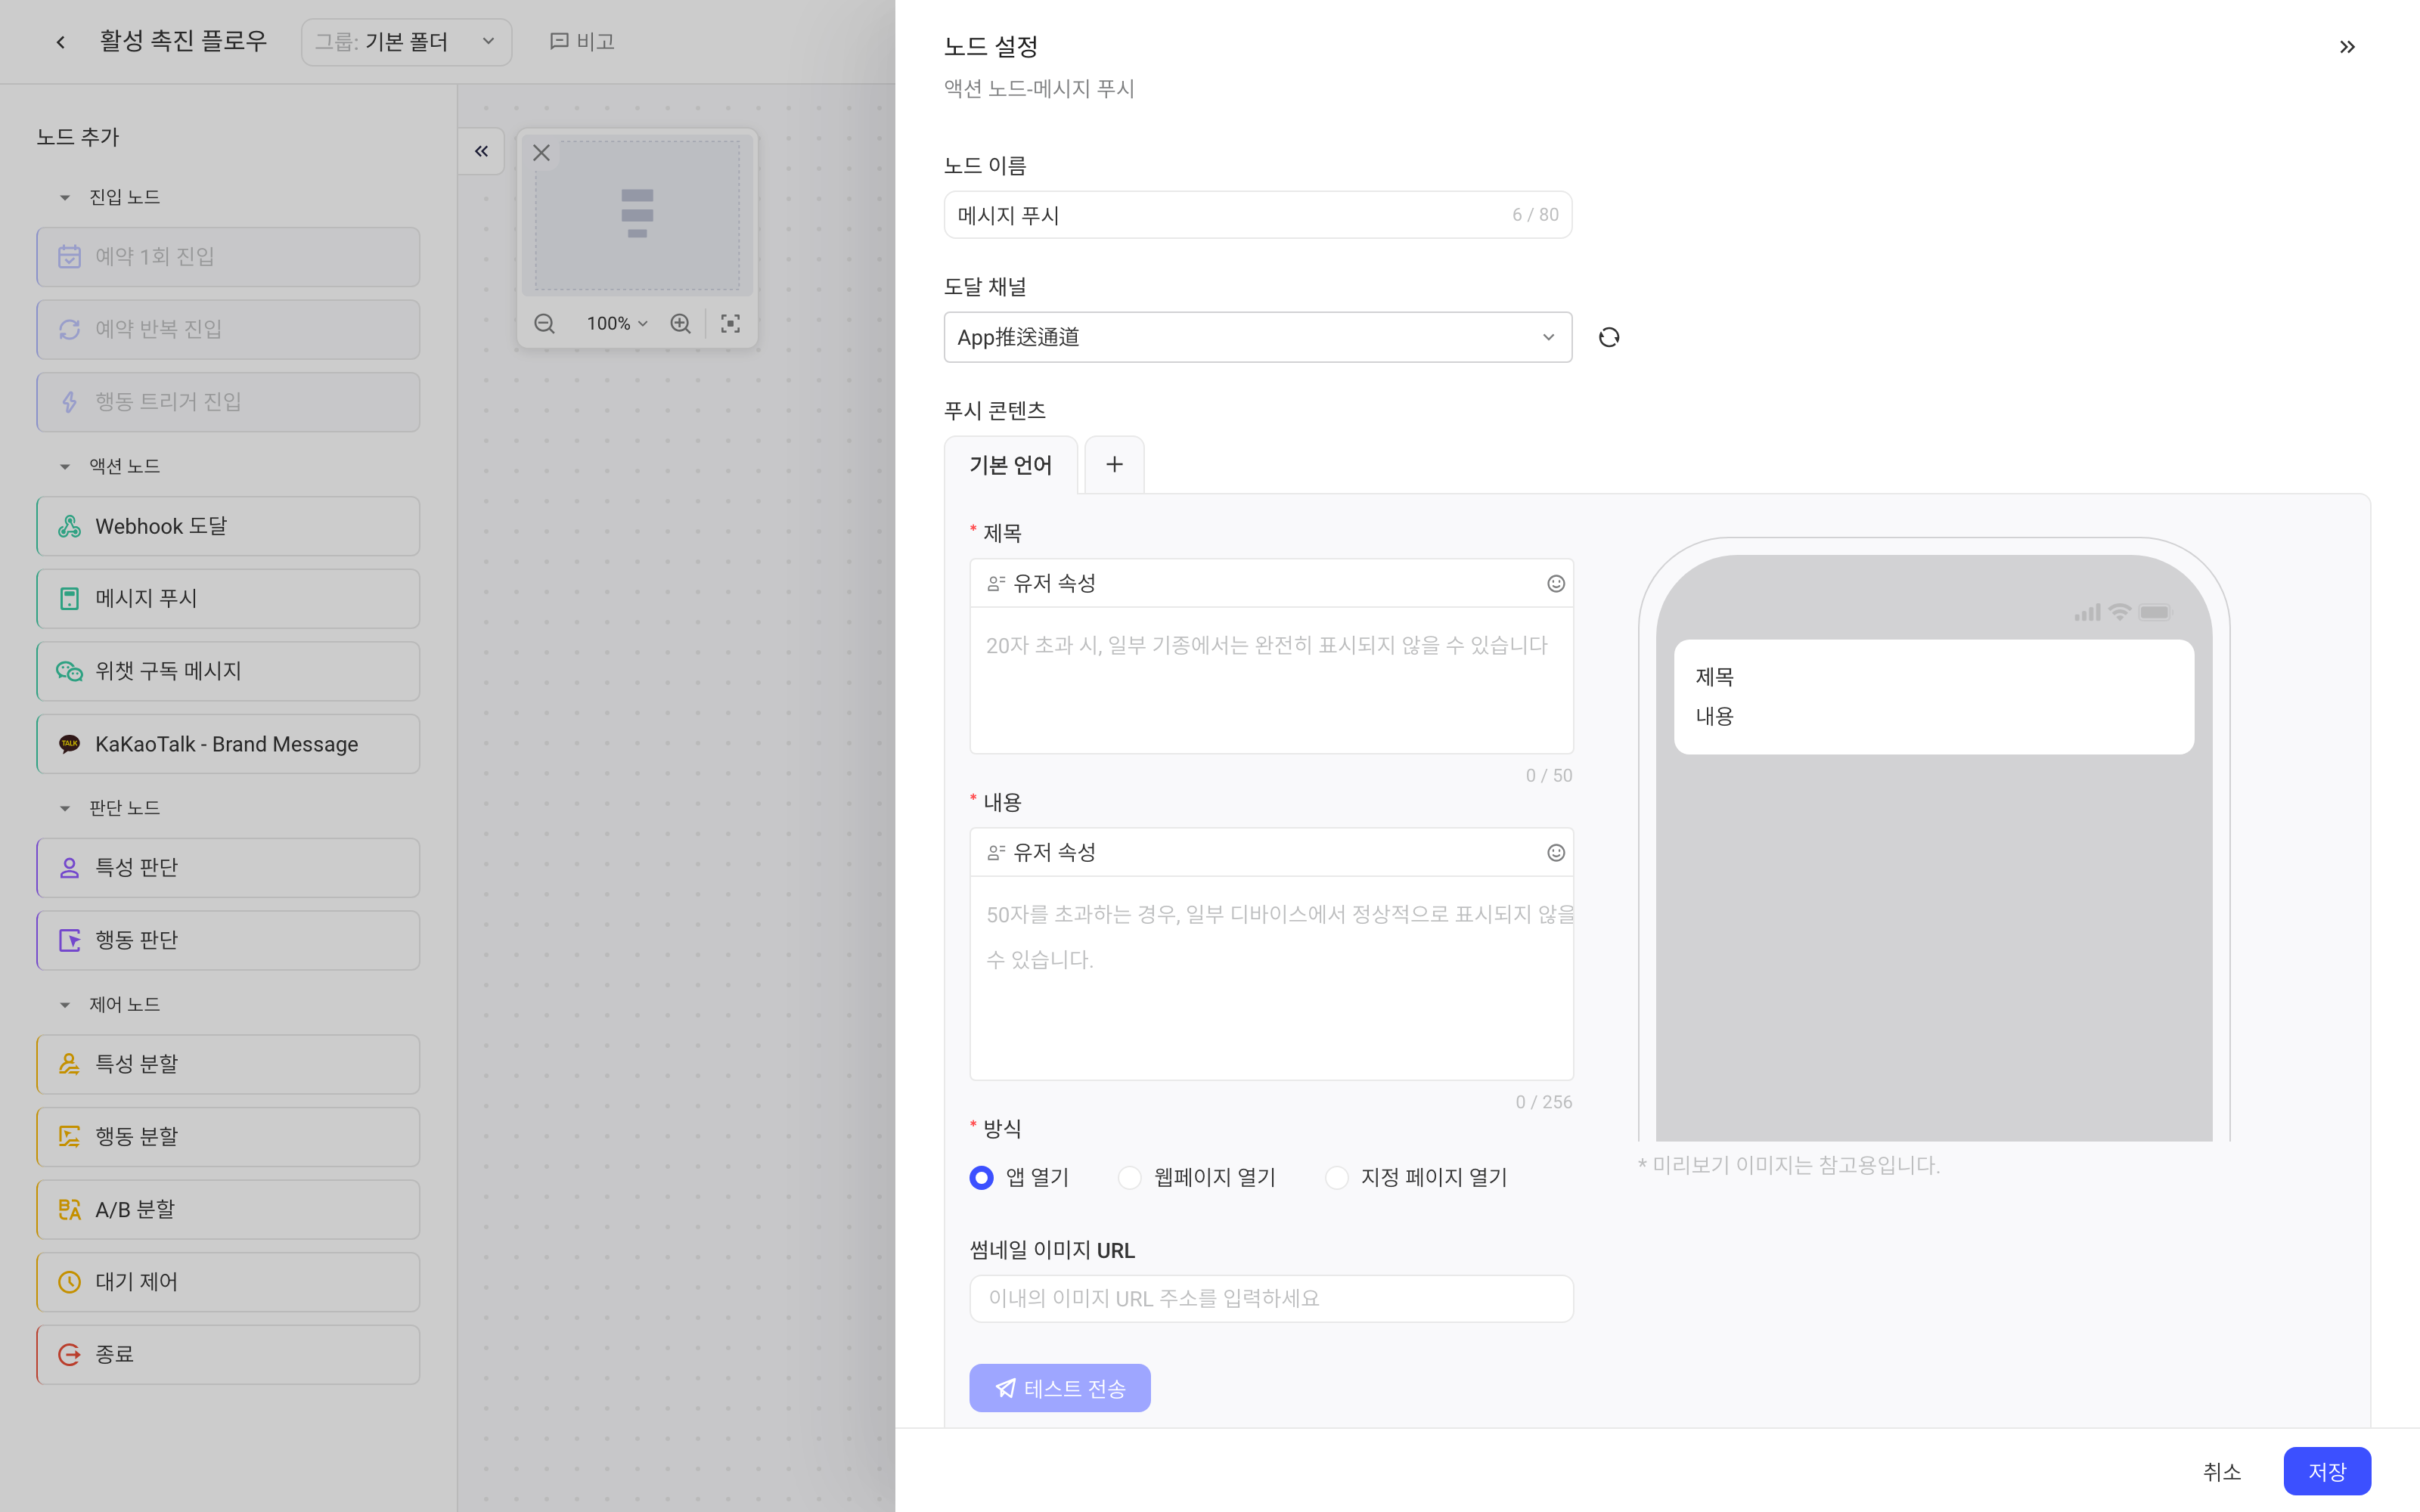
Task: Collapse the 진입 노드 section
Action: pyautogui.click(x=65, y=197)
